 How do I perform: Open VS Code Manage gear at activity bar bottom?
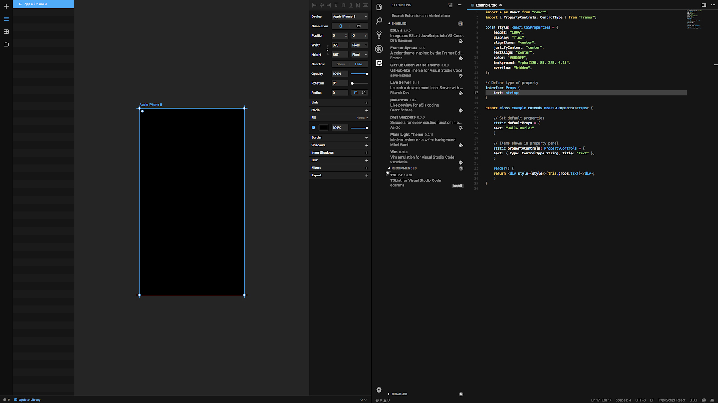[379, 390]
